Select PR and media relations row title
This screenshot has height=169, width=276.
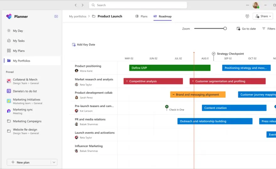click(90, 119)
